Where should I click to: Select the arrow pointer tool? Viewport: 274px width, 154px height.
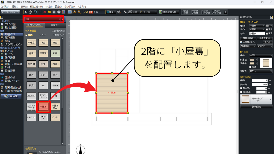tap(25, 12)
